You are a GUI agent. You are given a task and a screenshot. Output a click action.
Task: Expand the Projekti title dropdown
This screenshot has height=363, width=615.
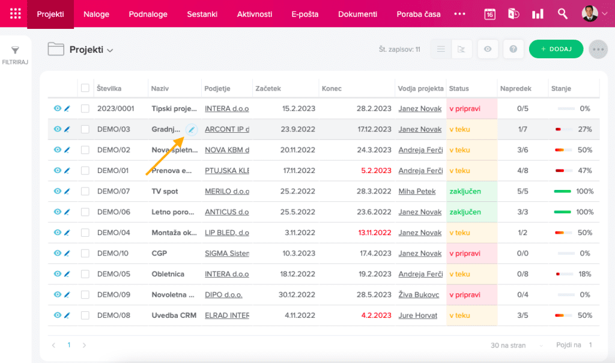pos(110,50)
